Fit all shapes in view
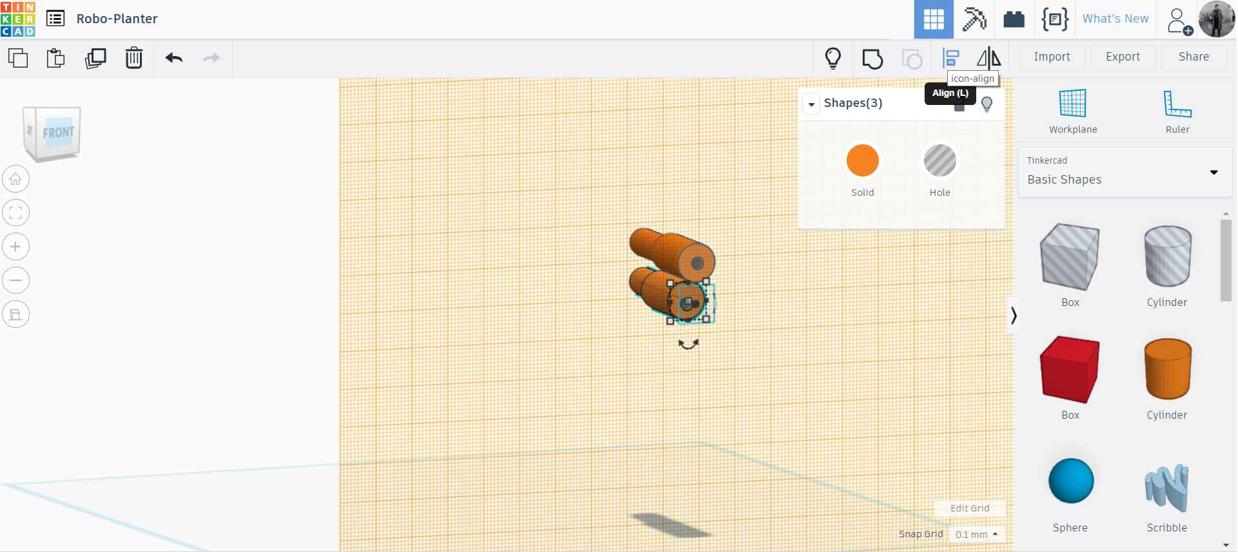This screenshot has height=552, width=1238. (x=15, y=213)
